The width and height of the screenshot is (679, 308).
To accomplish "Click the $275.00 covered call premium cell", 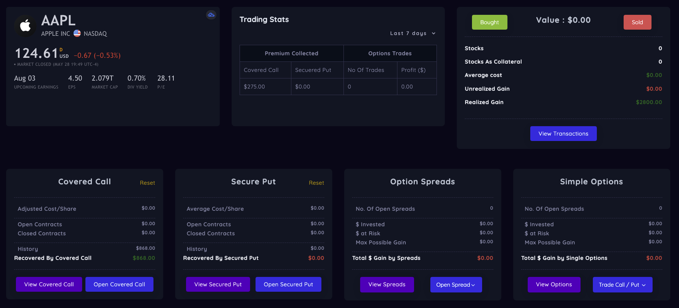I will [x=266, y=87].
